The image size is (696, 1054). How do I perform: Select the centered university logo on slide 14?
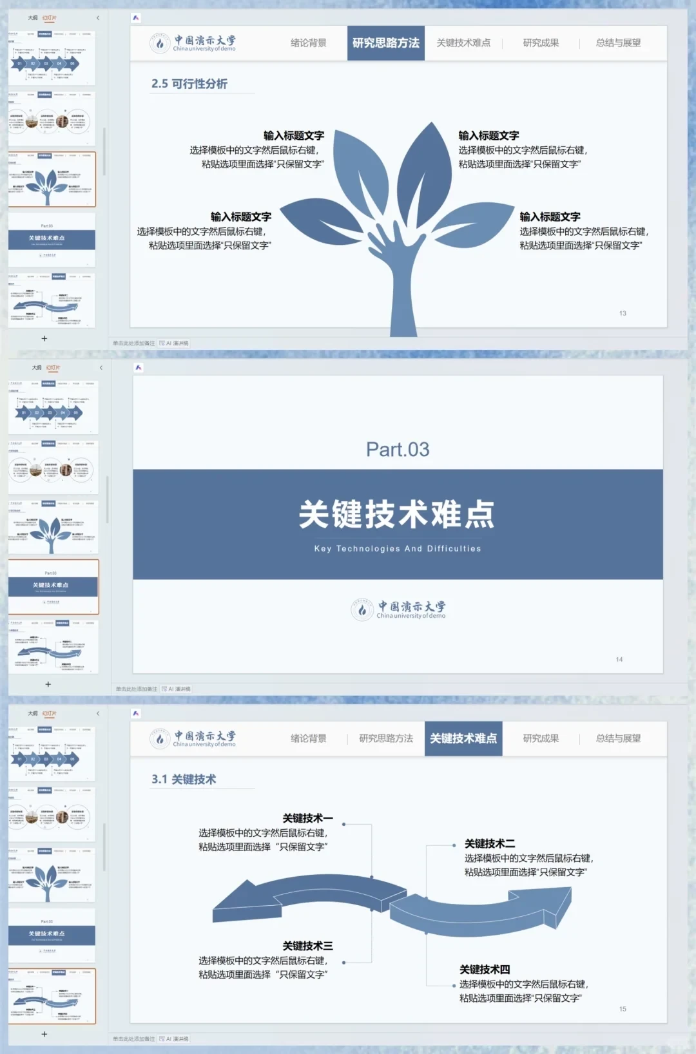[x=398, y=609]
